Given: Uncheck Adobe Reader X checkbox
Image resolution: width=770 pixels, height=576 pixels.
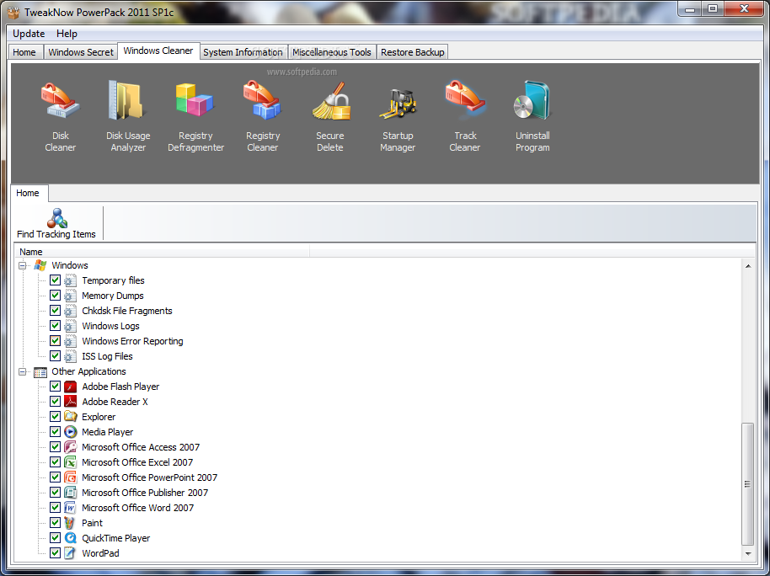Looking at the screenshot, I should 55,402.
